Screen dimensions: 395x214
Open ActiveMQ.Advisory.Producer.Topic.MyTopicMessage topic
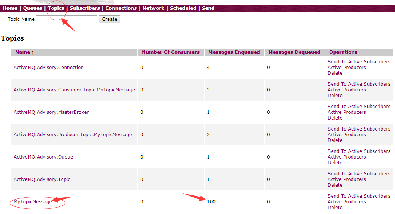(x=73, y=135)
